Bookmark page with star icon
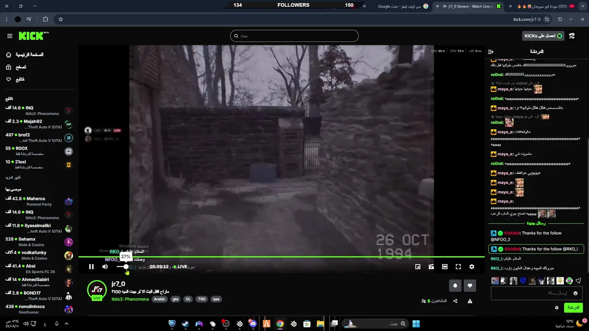This screenshot has width=589, height=331. click(x=60, y=19)
